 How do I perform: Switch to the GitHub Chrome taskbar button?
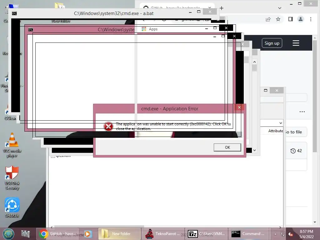point(58,234)
